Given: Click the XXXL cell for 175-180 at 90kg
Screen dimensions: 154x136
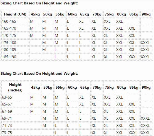Looking at the screenshot, I should (145, 43).
